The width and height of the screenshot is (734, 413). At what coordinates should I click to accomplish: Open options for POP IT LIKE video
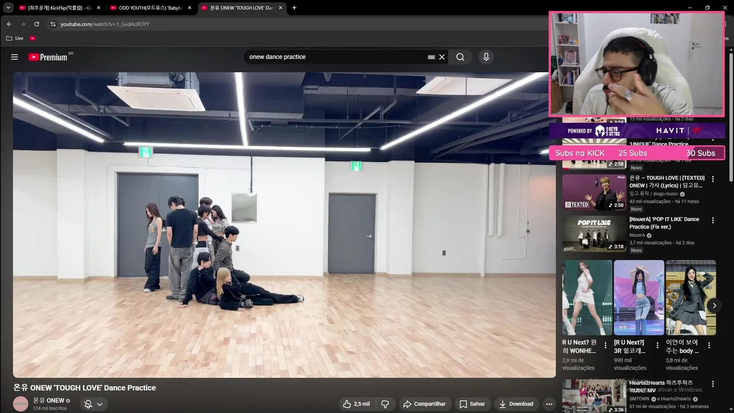click(713, 220)
